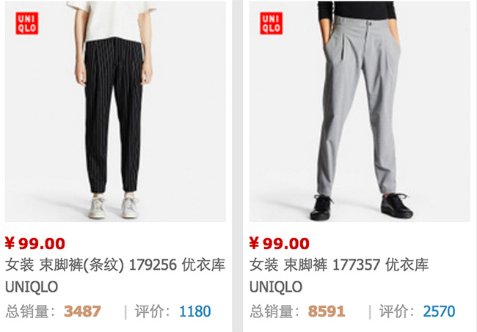Click the UNIQLO logo on striped pants photo
The image size is (477, 332).
click(x=27, y=23)
